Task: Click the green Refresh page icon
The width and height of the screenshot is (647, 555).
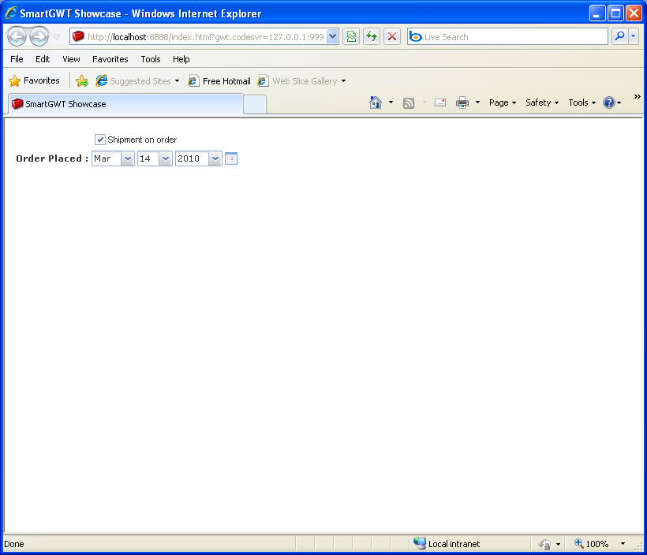Action: tap(372, 37)
